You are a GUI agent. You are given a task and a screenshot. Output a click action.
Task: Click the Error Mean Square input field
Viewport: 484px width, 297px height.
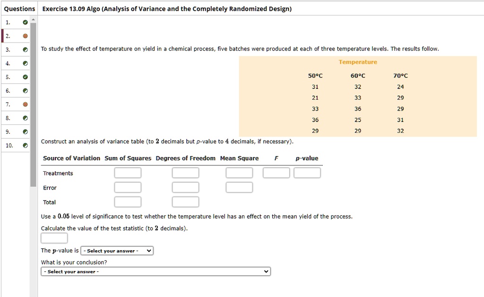(239, 187)
